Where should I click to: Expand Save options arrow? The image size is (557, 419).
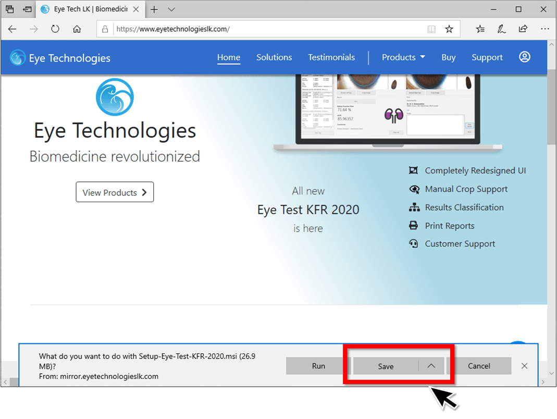[x=431, y=366]
